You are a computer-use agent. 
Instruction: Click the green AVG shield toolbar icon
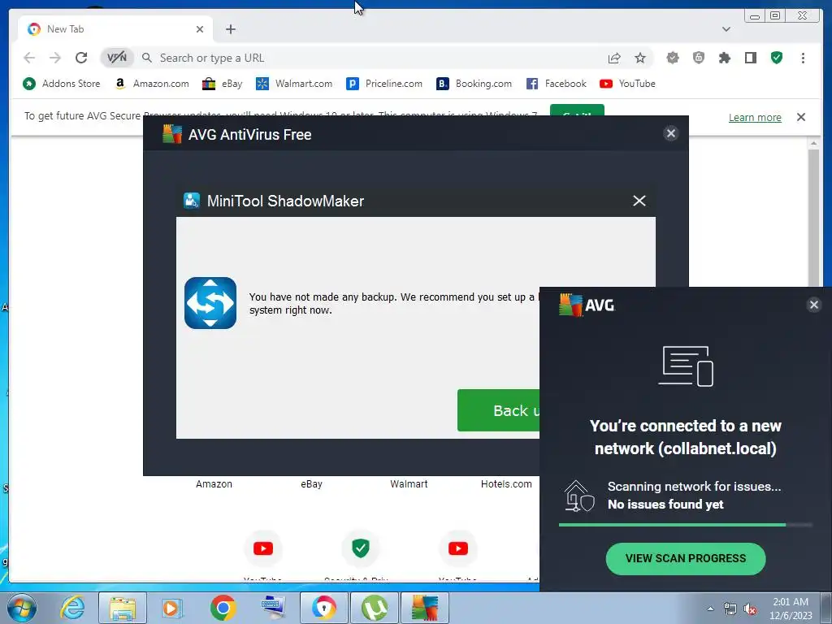coord(777,58)
